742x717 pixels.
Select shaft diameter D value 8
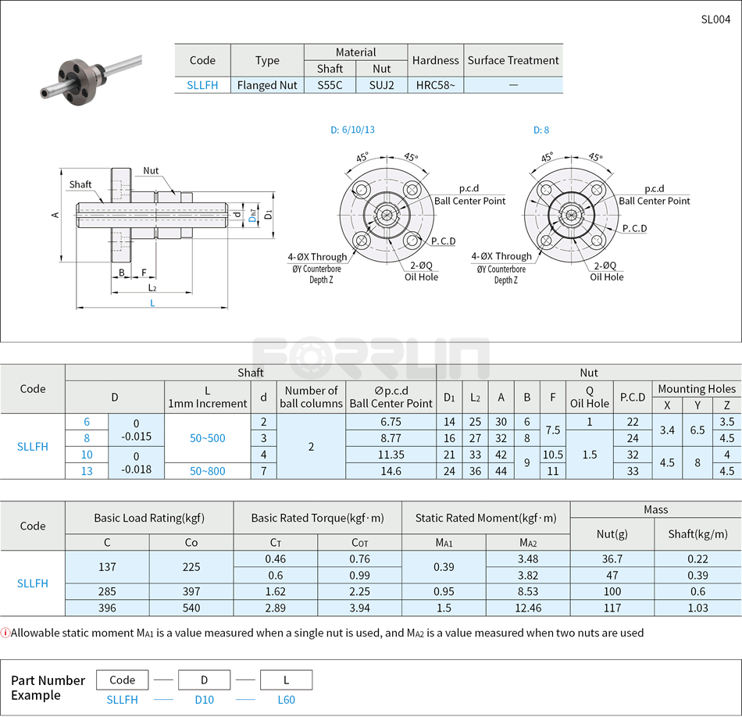[x=87, y=438]
